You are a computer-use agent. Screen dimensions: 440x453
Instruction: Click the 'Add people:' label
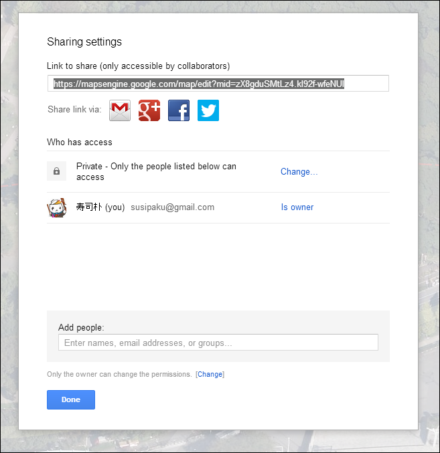[81, 327]
